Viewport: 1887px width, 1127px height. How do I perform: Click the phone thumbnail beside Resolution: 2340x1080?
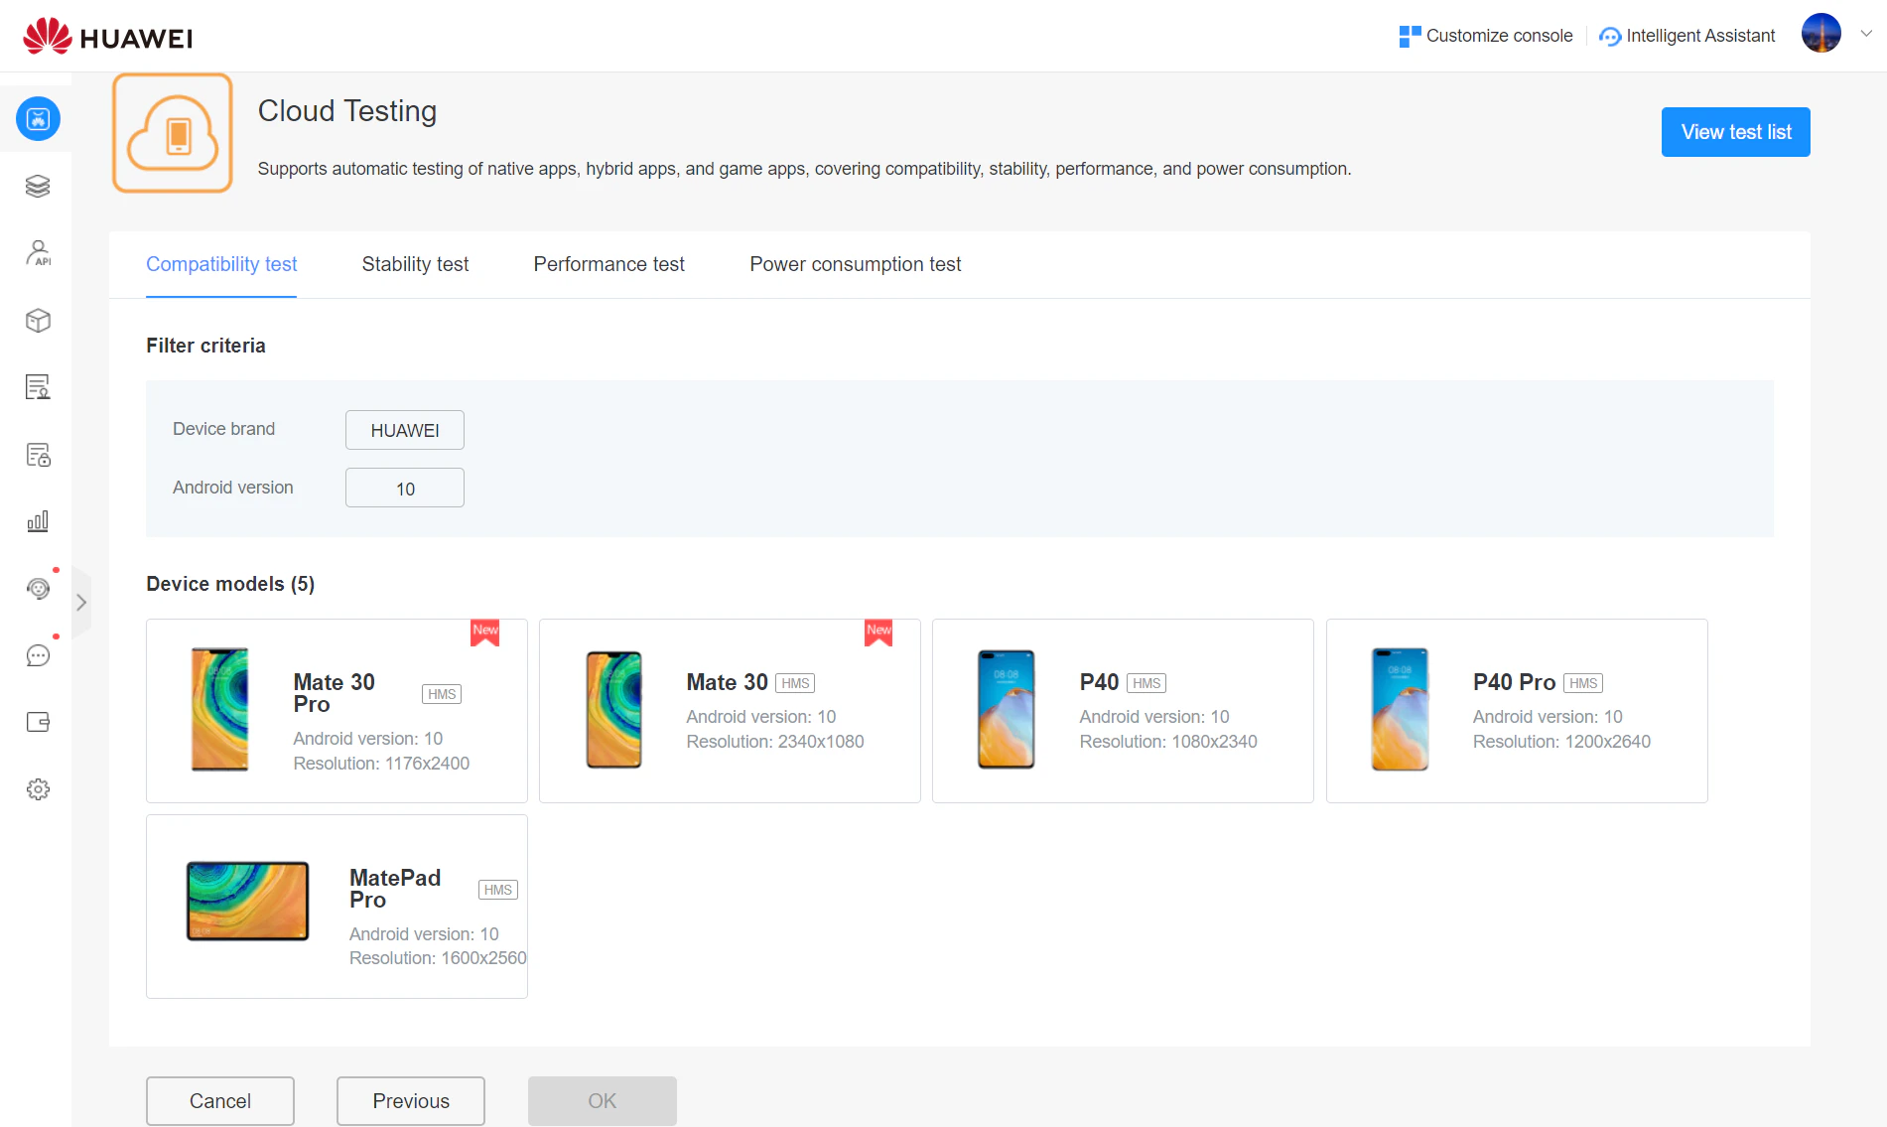point(613,709)
